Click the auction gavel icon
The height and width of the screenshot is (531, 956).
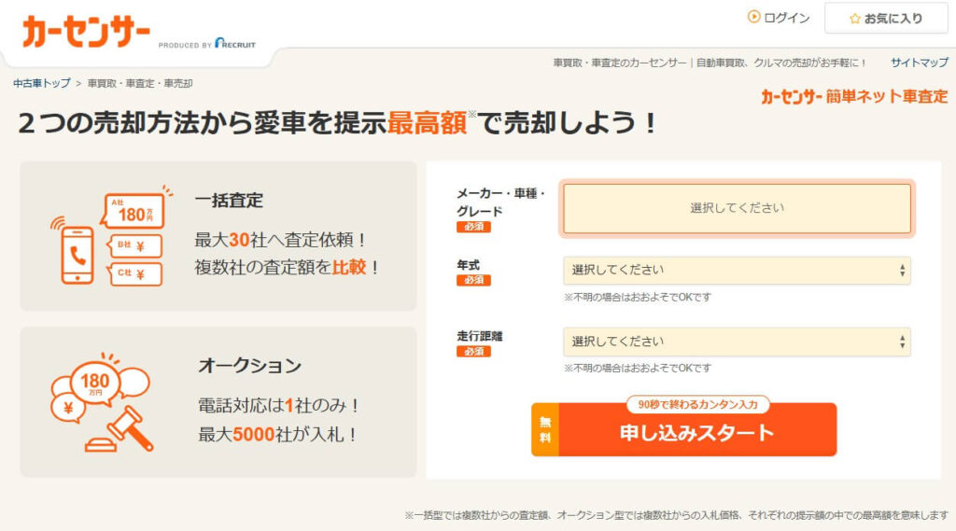[x=102, y=402]
